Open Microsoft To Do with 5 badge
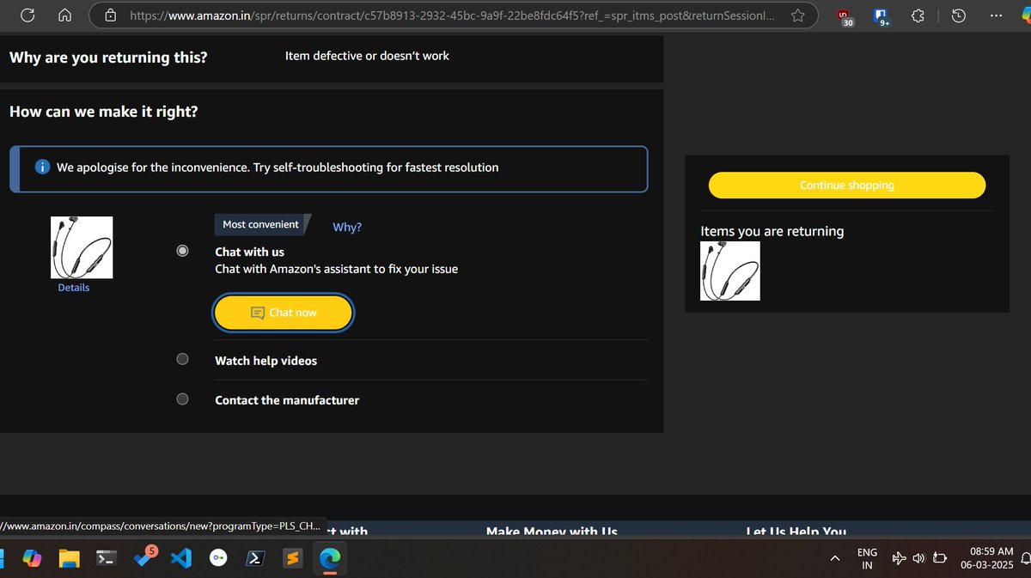This screenshot has height=578, width=1031. tap(144, 557)
